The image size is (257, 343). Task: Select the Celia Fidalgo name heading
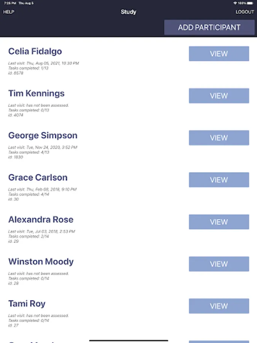(x=35, y=51)
